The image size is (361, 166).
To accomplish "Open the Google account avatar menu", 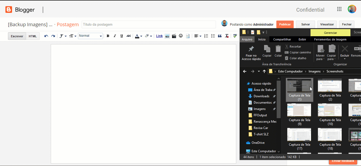I will click(352, 9).
